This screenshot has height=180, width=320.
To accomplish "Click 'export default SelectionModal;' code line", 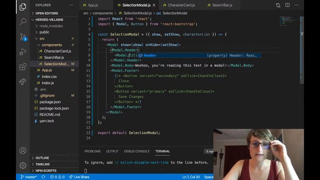I will click(129, 132).
